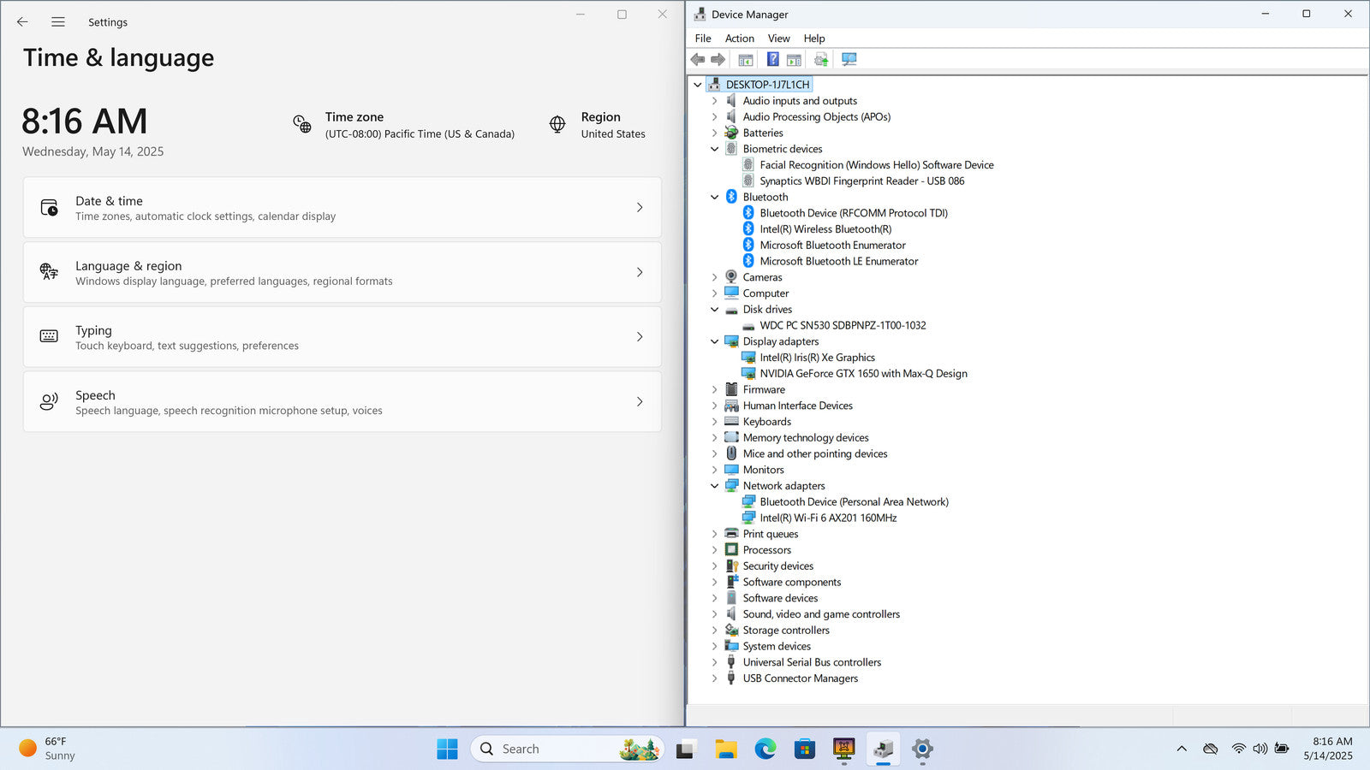Image resolution: width=1370 pixels, height=770 pixels.
Task: Click the volume icon in system tray
Action: click(x=1260, y=749)
